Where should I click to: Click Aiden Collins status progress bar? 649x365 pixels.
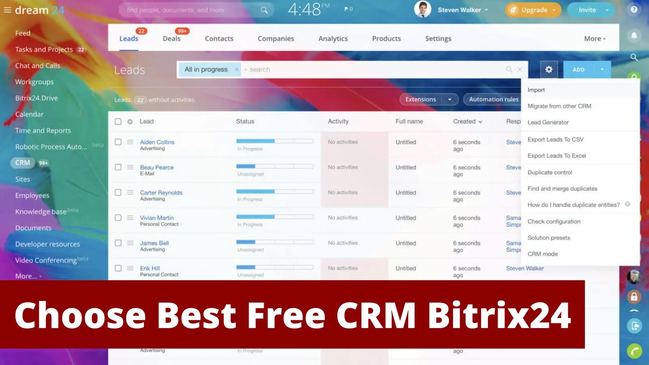pos(275,141)
